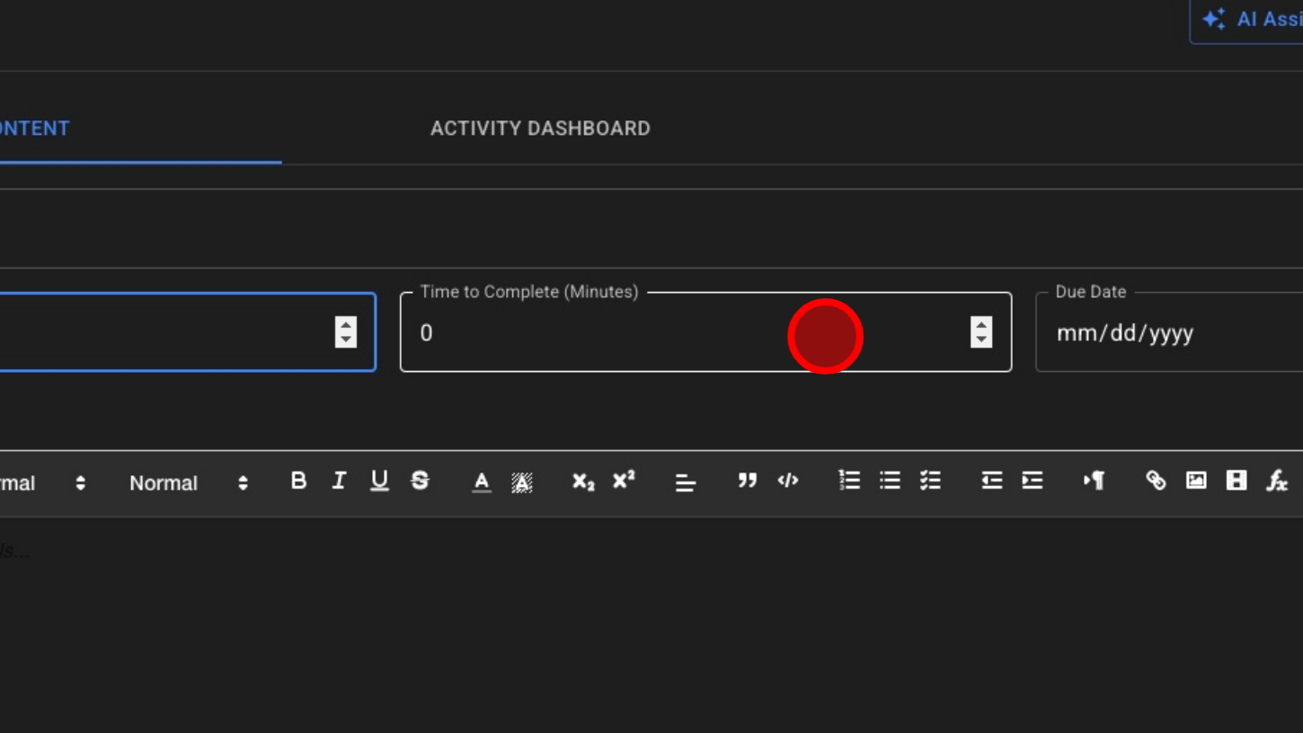Image resolution: width=1303 pixels, height=733 pixels.
Task: Insert a code block
Action: 788,481
